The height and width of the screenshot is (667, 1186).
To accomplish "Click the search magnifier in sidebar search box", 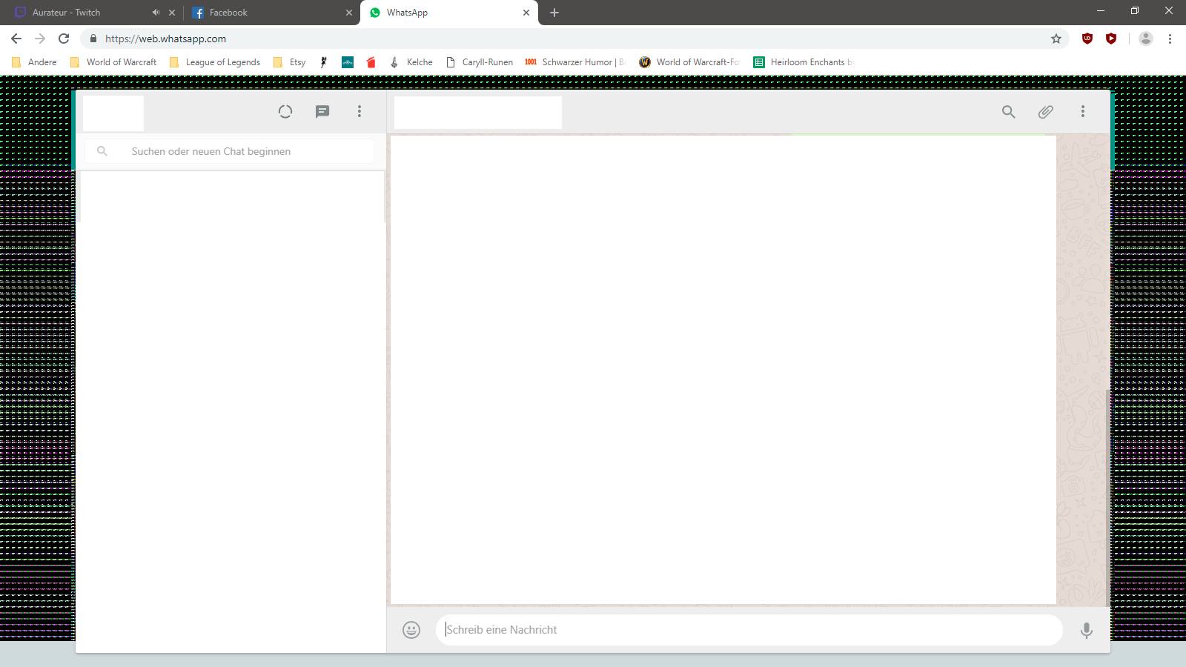I will pyautogui.click(x=102, y=151).
